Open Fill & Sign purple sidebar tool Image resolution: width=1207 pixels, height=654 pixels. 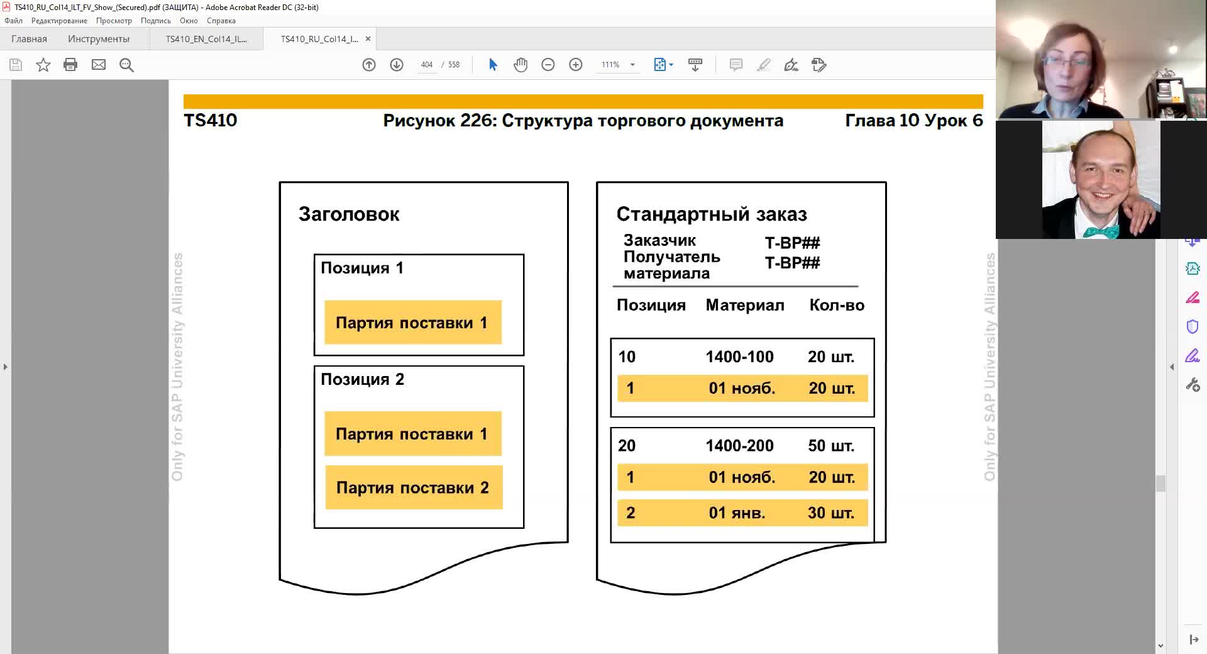click(x=1193, y=356)
